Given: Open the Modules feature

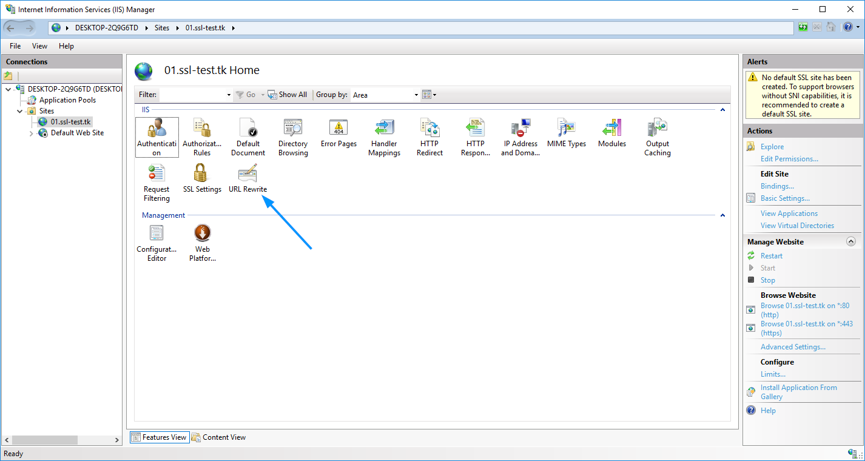Looking at the screenshot, I should click(611, 133).
